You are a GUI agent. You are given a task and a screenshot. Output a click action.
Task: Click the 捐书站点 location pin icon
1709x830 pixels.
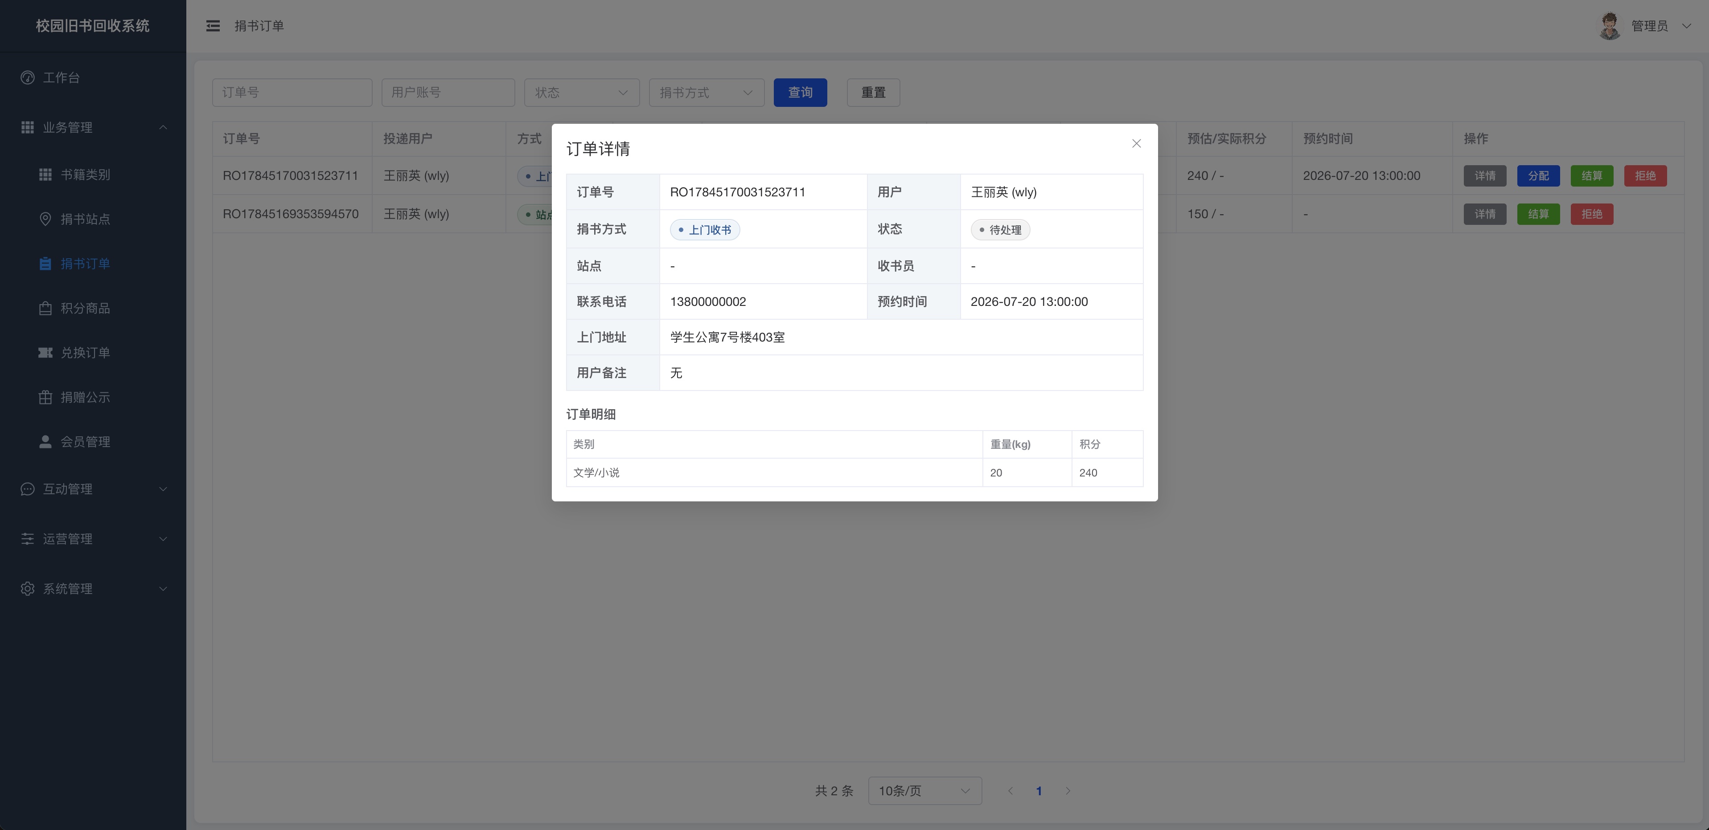[x=45, y=219]
